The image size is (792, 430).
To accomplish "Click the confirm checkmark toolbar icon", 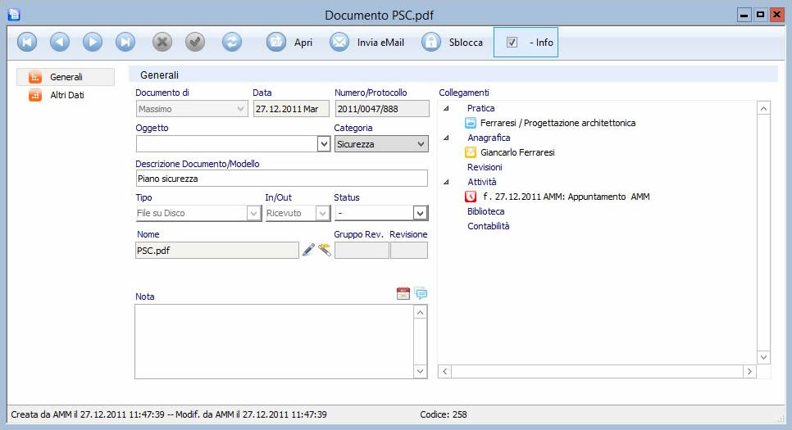I will (195, 42).
